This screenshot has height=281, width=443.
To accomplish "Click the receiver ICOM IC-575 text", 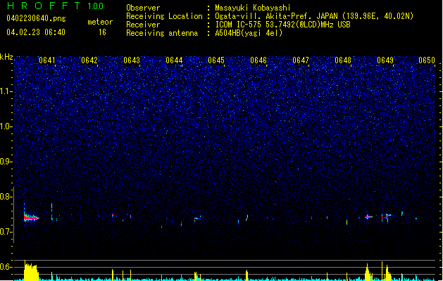I will pyautogui.click(x=239, y=25).
